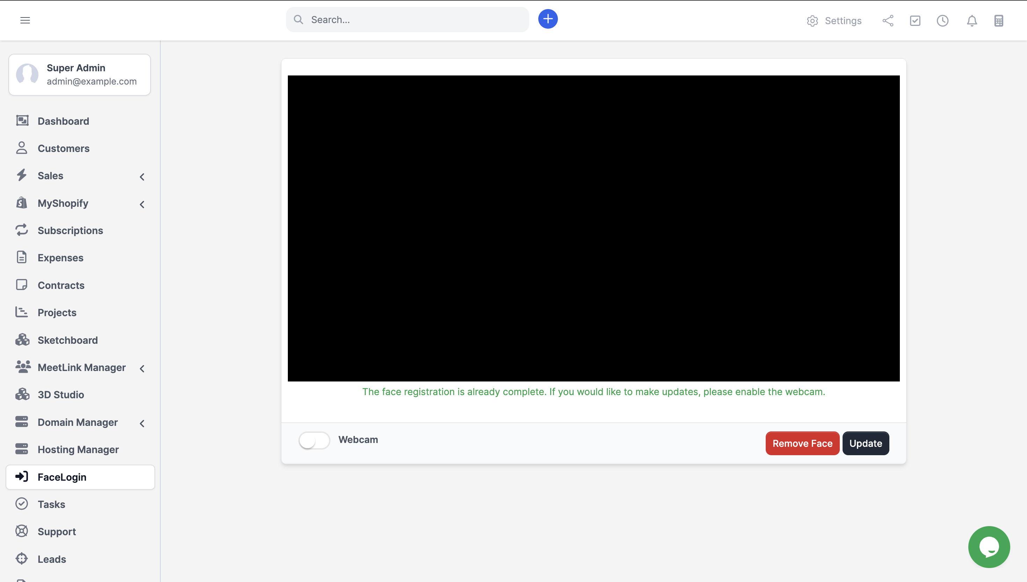Go to Tasks page
The height and width of the screenshot is (582, 1027).
click(x=80, y=504)
